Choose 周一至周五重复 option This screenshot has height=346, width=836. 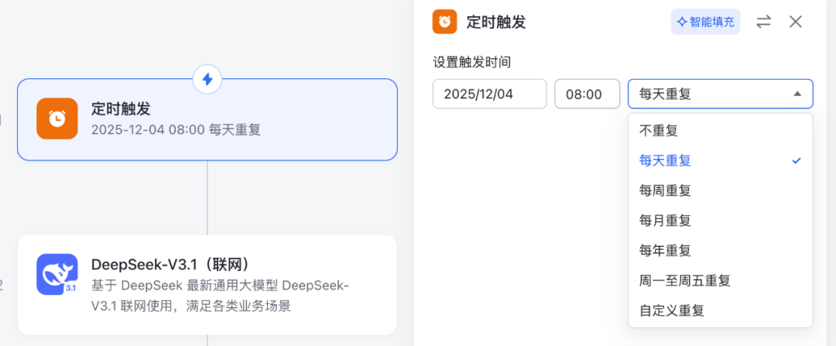(x=685, y=280)
